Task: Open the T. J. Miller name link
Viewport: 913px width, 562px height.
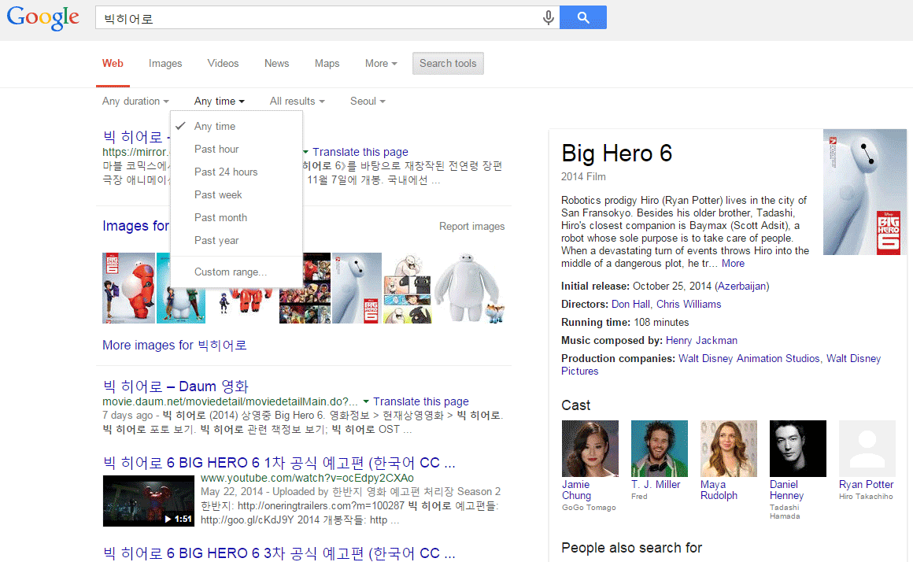Action: click(x=656, y=485)
